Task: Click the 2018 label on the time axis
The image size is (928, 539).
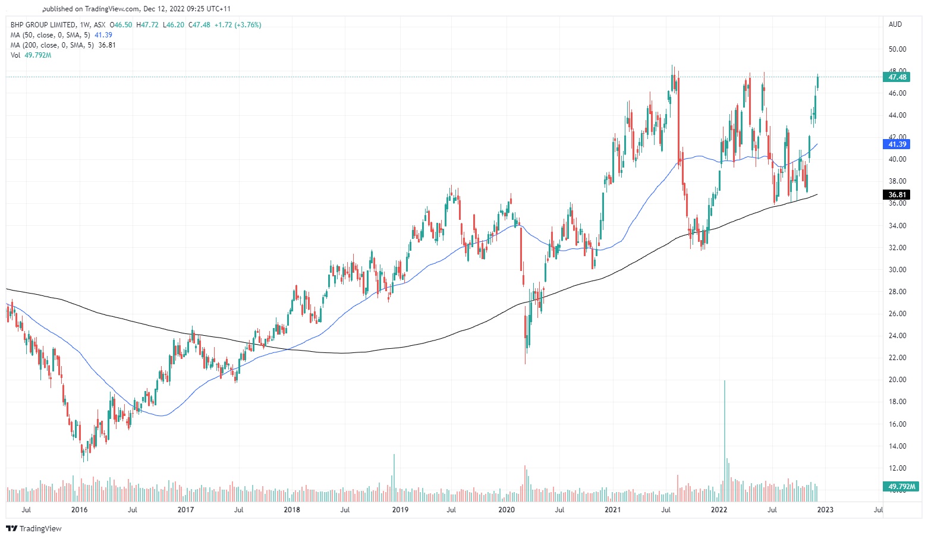Action: (x=292, y=510)
